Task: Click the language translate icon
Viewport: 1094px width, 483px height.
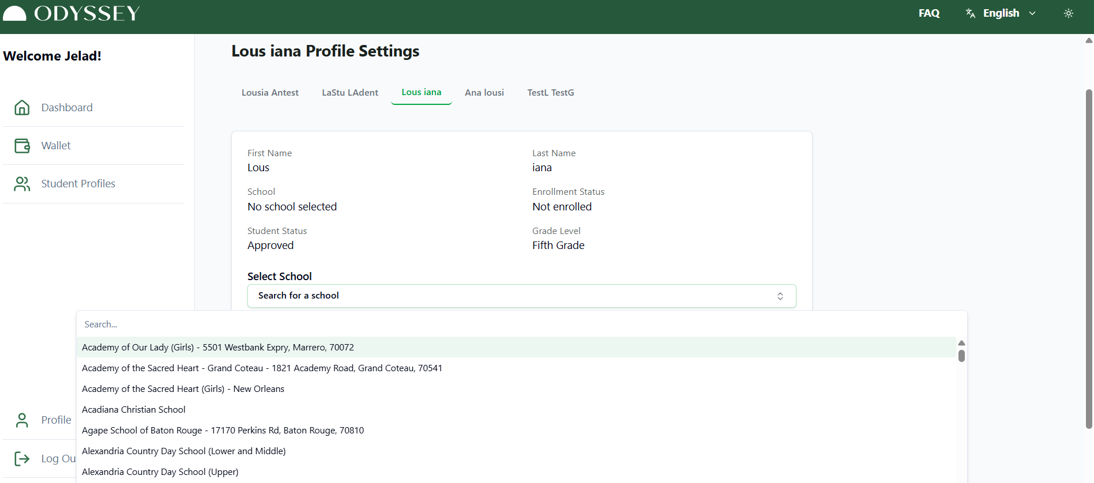Action: [971, 13]
